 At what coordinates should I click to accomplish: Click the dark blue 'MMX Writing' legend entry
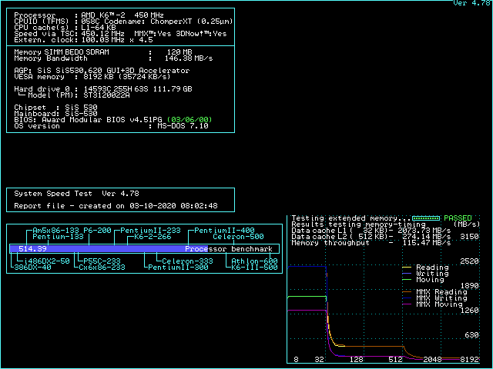pyautogui.click(x=434, y=298)
